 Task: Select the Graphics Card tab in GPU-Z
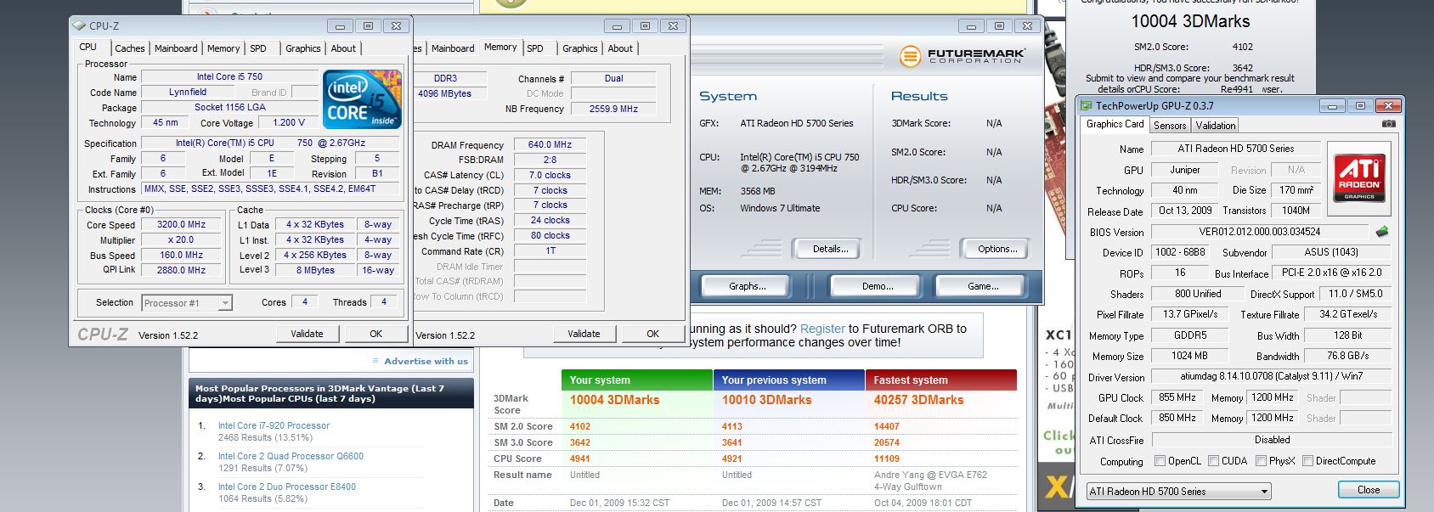coord(1115,124)
